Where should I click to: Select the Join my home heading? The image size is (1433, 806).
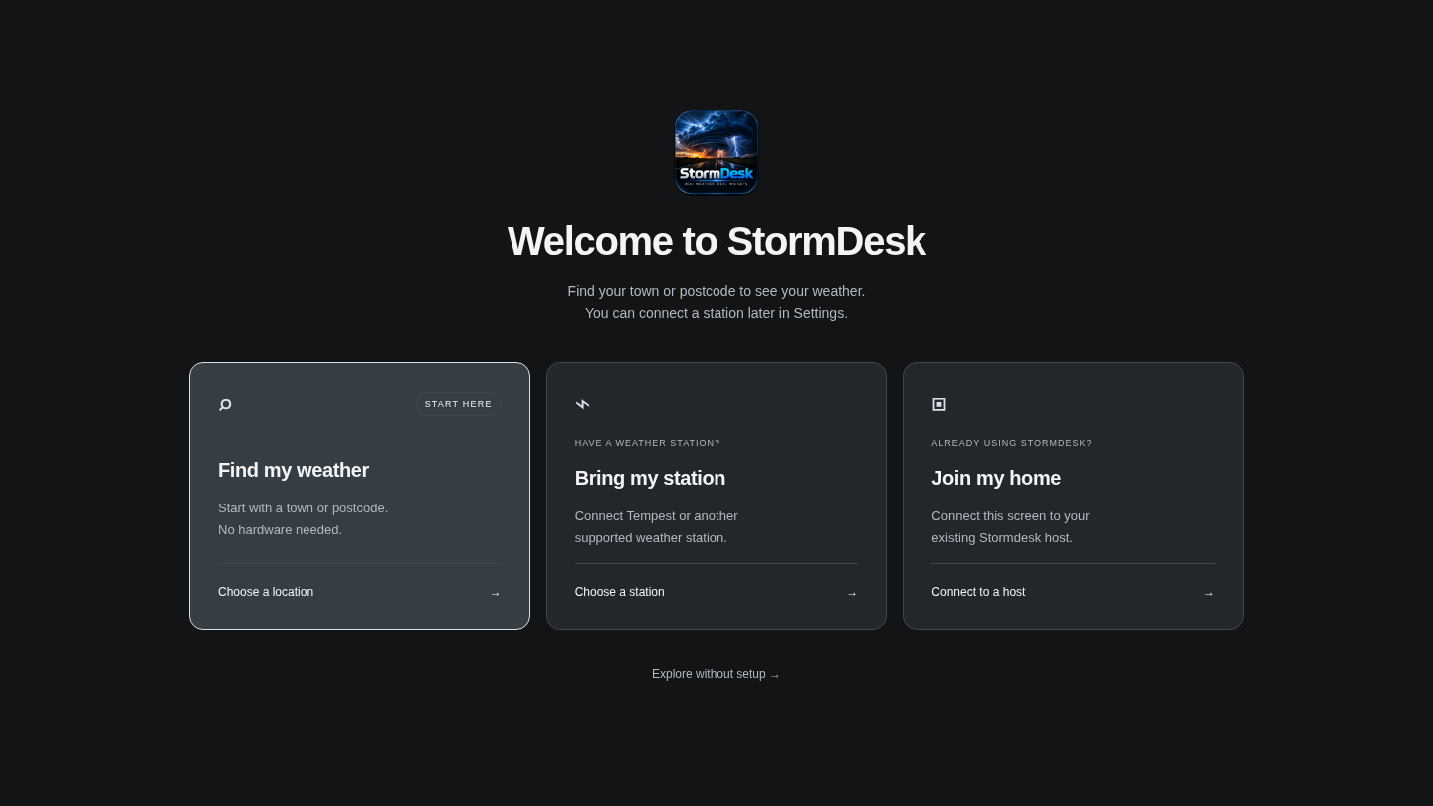click(x=996, y=478)
